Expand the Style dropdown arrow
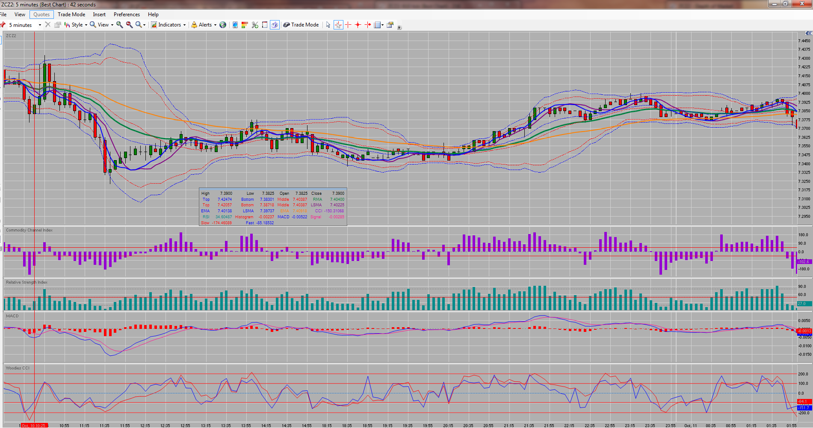The height and width of the screenshot is (428, 813). [86, 25]
